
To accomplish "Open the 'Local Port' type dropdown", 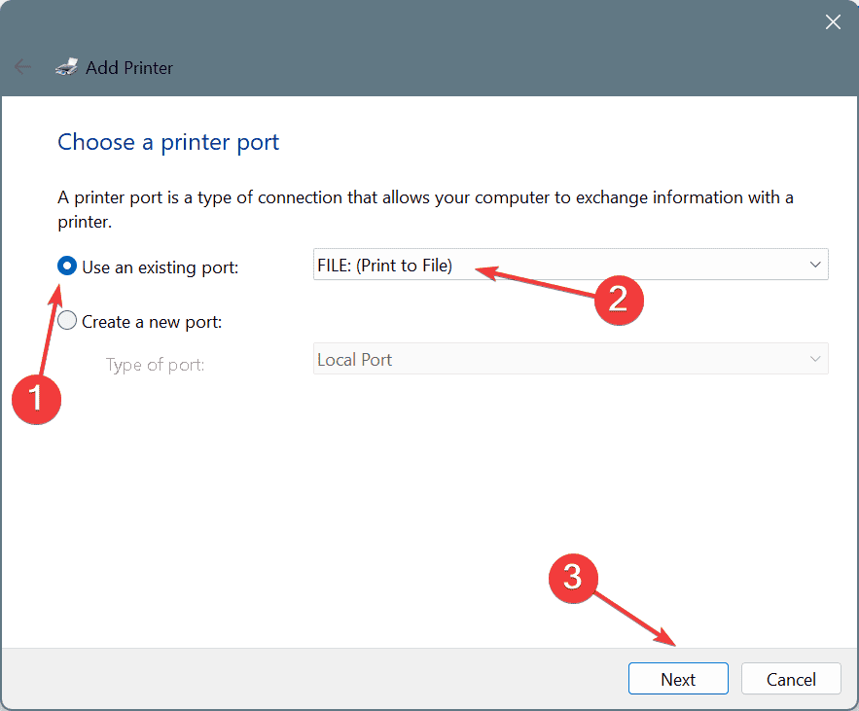I will (x=570, y=359).
